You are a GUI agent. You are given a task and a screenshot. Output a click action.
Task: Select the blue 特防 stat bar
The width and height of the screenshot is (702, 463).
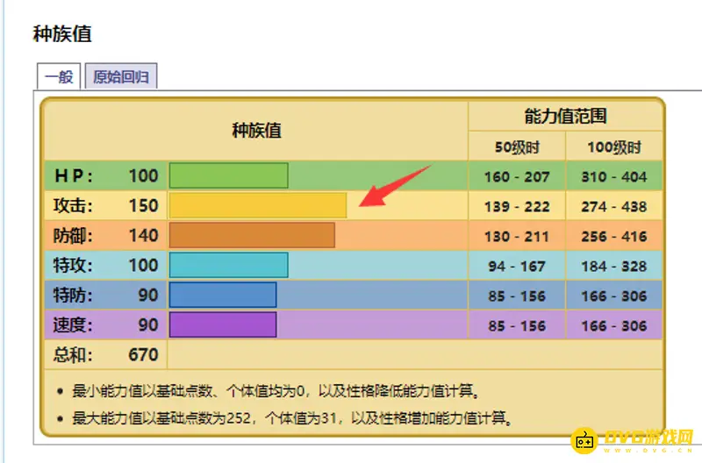click(223, 295)
